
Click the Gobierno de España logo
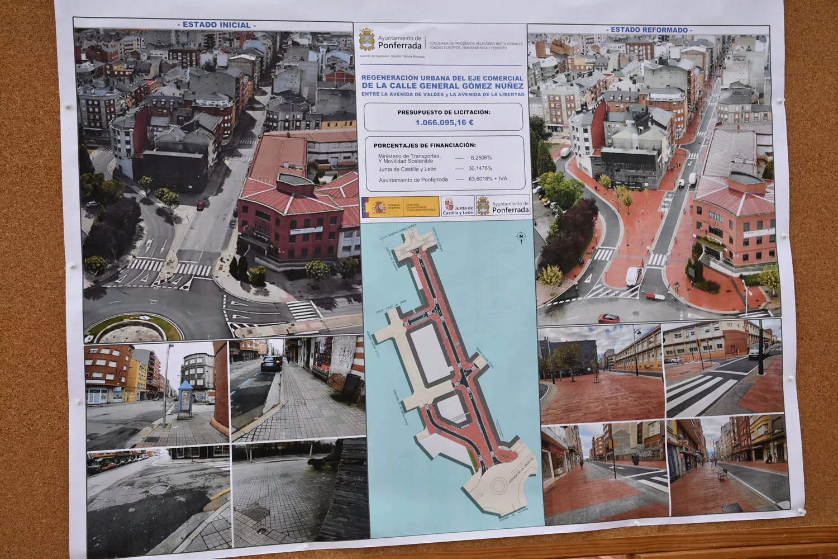pyautogui.click(x=401, y=207)
